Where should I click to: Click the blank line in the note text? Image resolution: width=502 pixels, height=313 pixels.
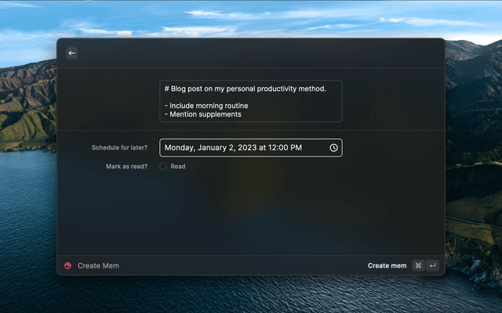(235, 97)
